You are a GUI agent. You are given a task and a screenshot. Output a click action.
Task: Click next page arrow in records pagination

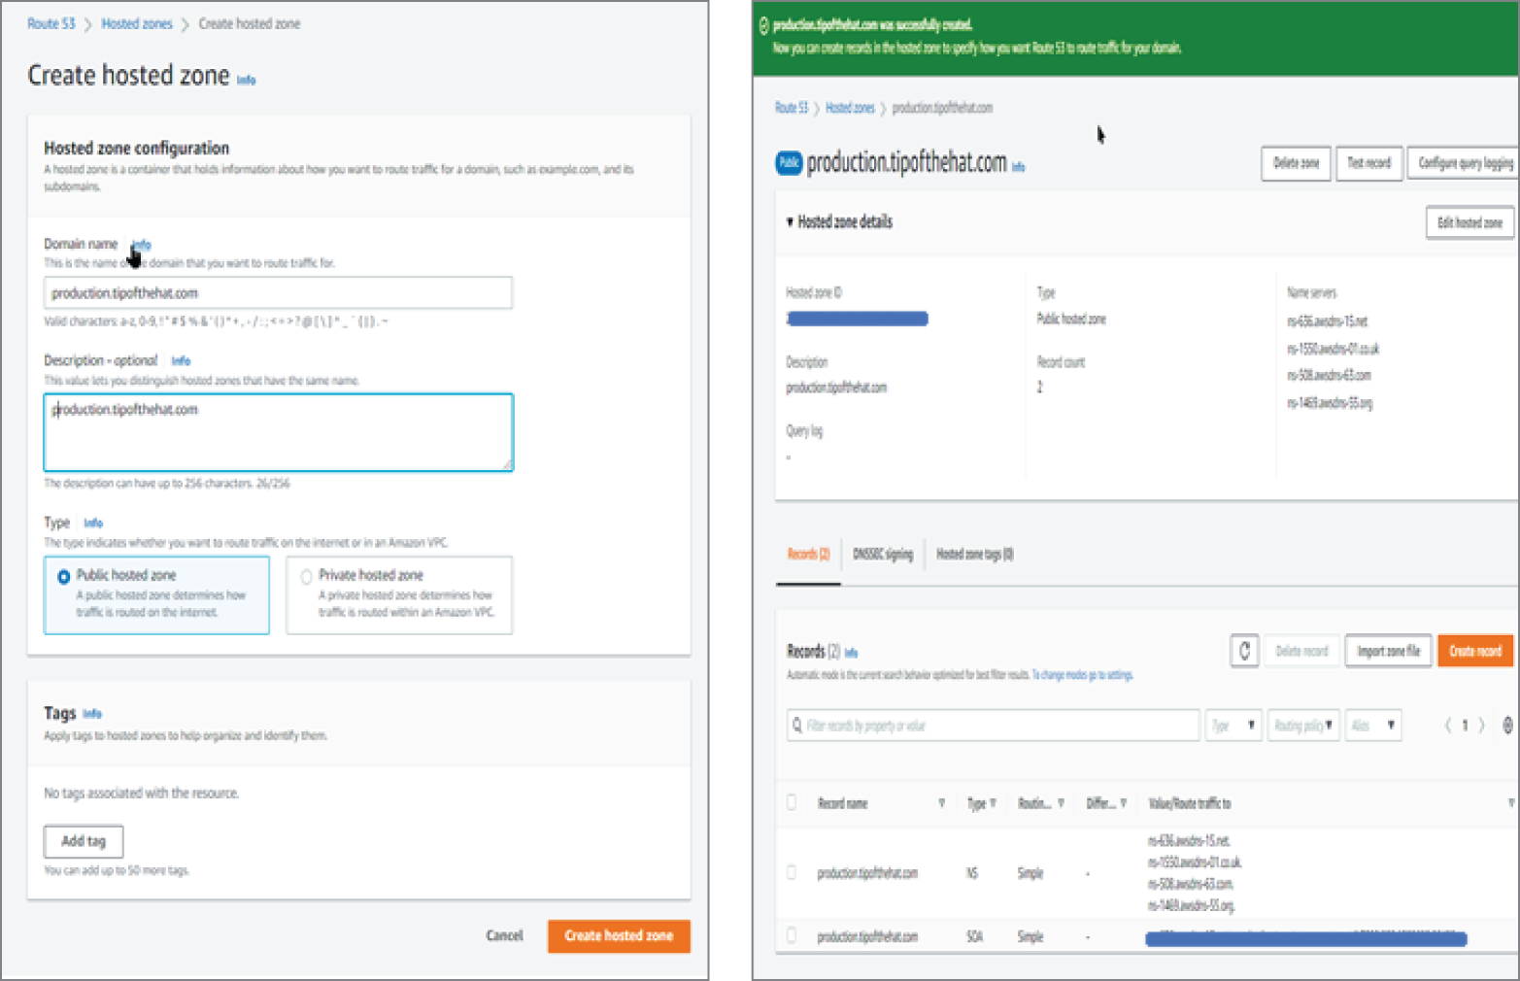tap(1481, 726)
